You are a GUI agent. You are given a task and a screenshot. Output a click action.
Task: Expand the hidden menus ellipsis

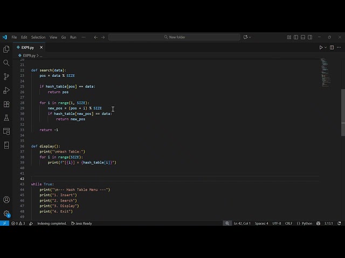[x=84, y=37]
